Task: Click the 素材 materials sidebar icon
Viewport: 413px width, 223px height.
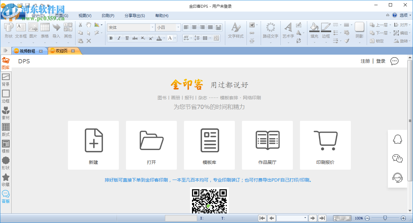Action: tap(5, 113)
